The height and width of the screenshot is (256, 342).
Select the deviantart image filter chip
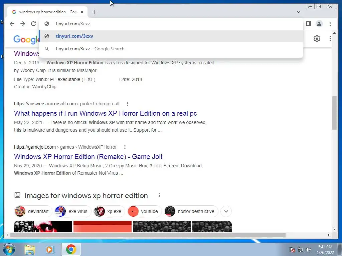coord(33,211)
